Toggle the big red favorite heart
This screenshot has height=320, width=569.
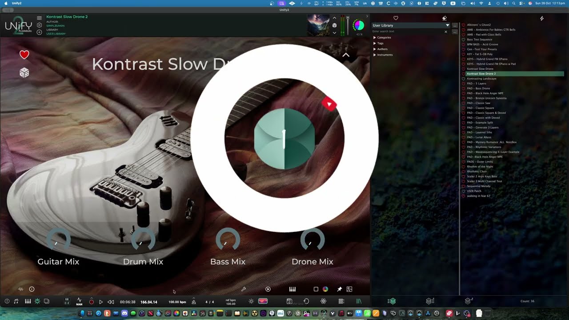pyautogui.click(x=24, y=55)
